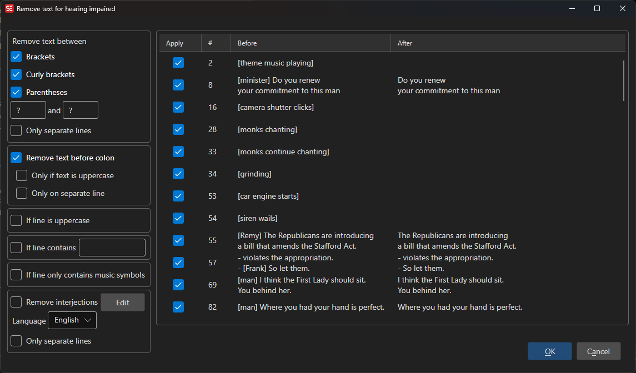Confirm changes with the OK button
This screenshot has width=636, height=373.
[549, 351]
